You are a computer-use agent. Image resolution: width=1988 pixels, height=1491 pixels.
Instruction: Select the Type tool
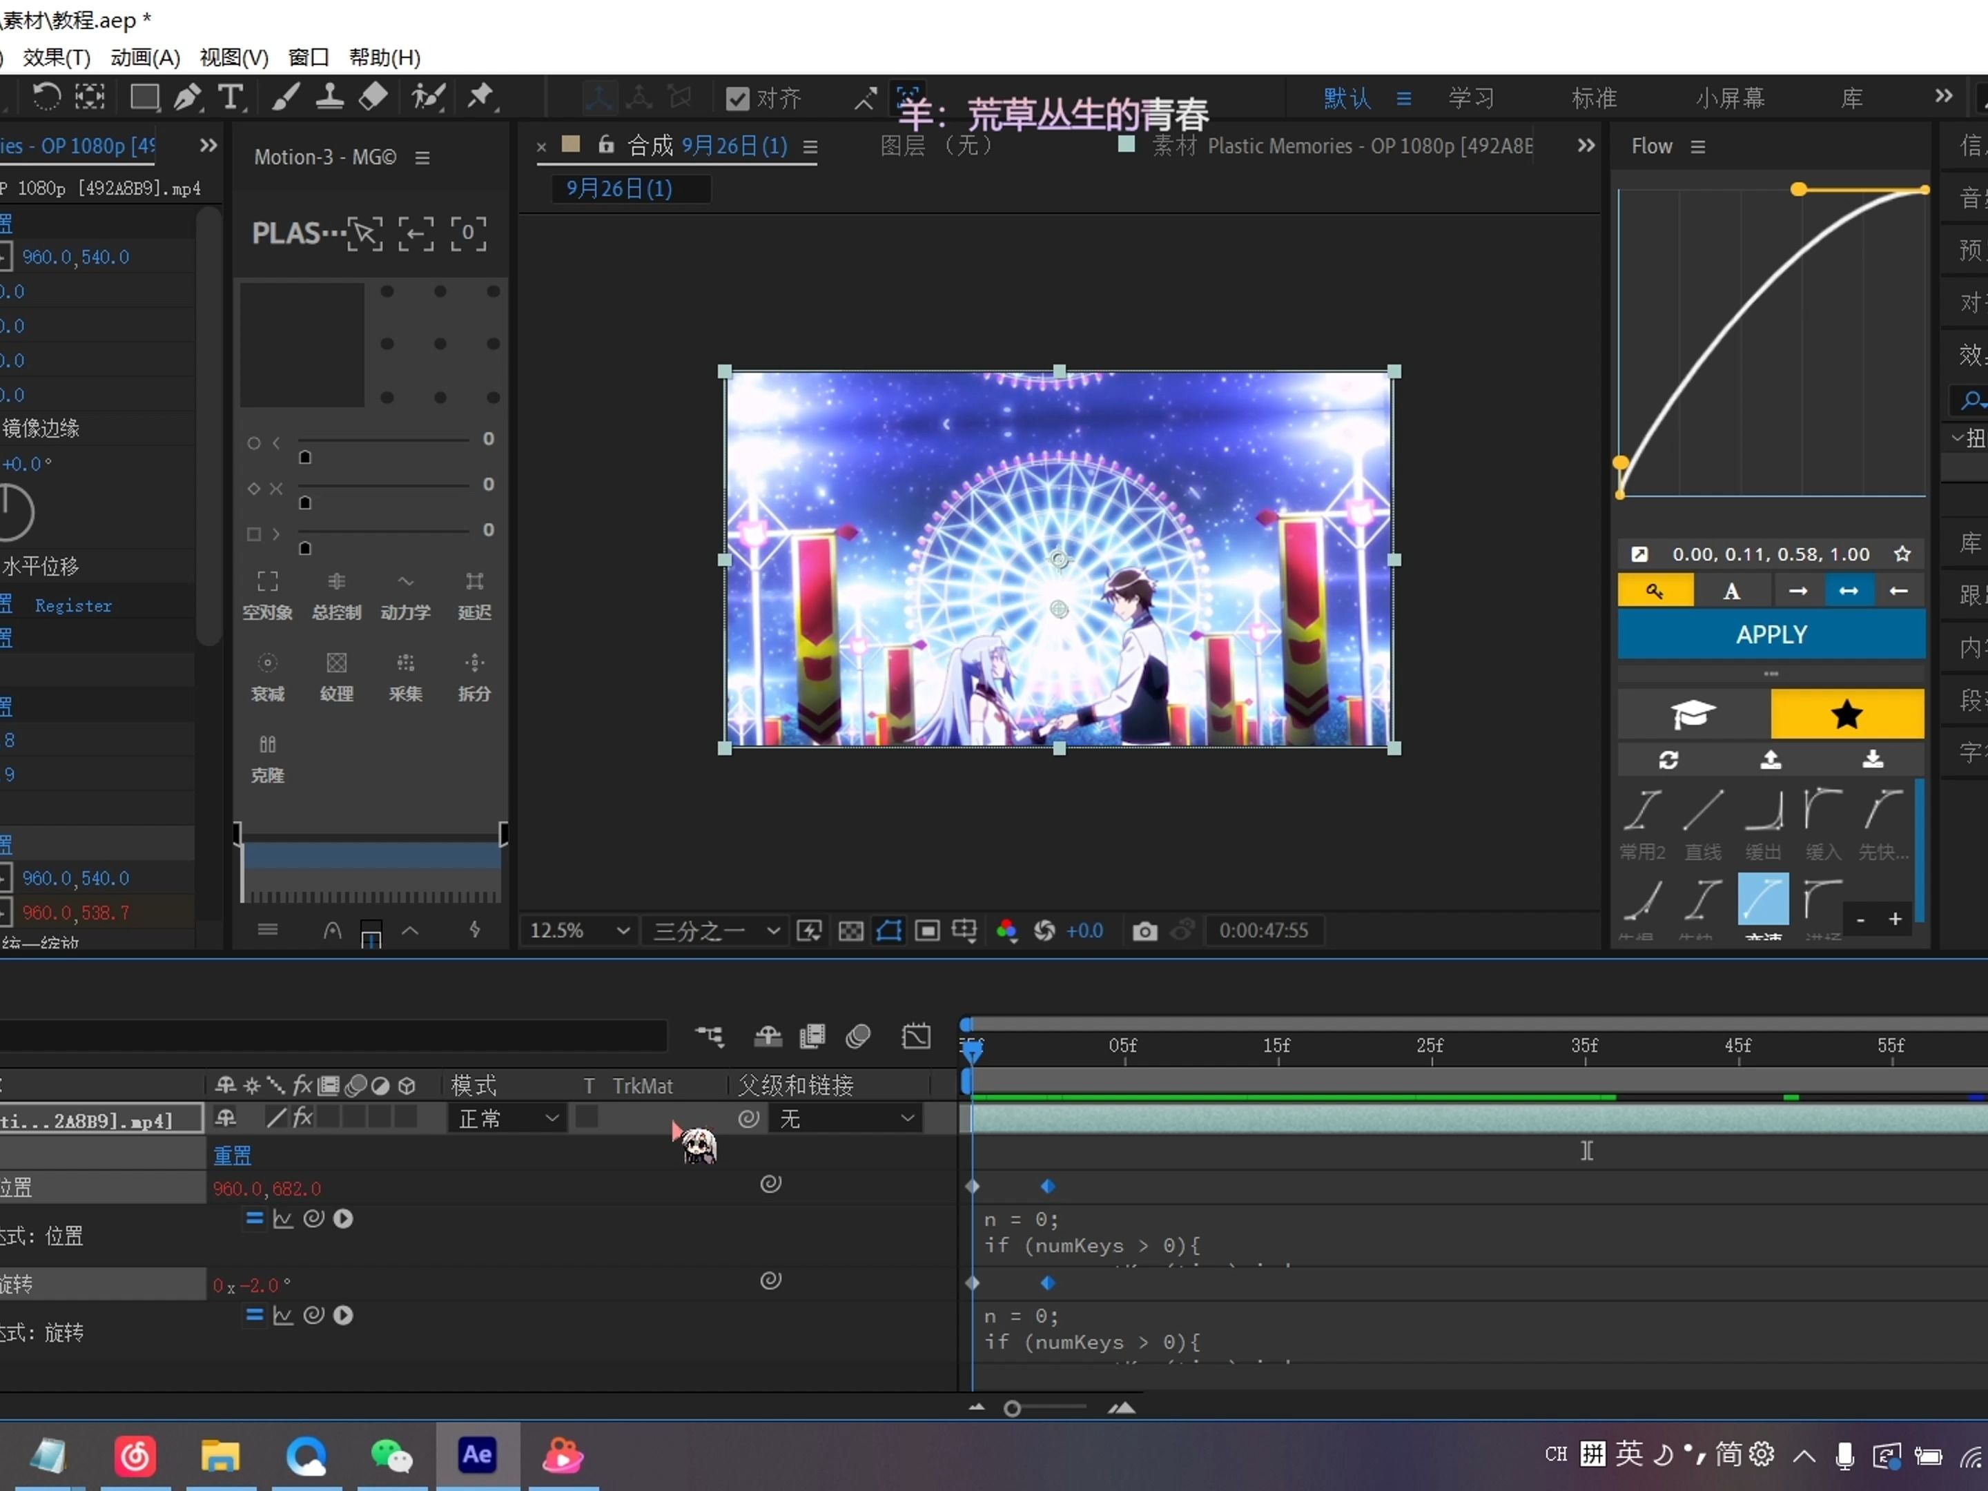230,97
